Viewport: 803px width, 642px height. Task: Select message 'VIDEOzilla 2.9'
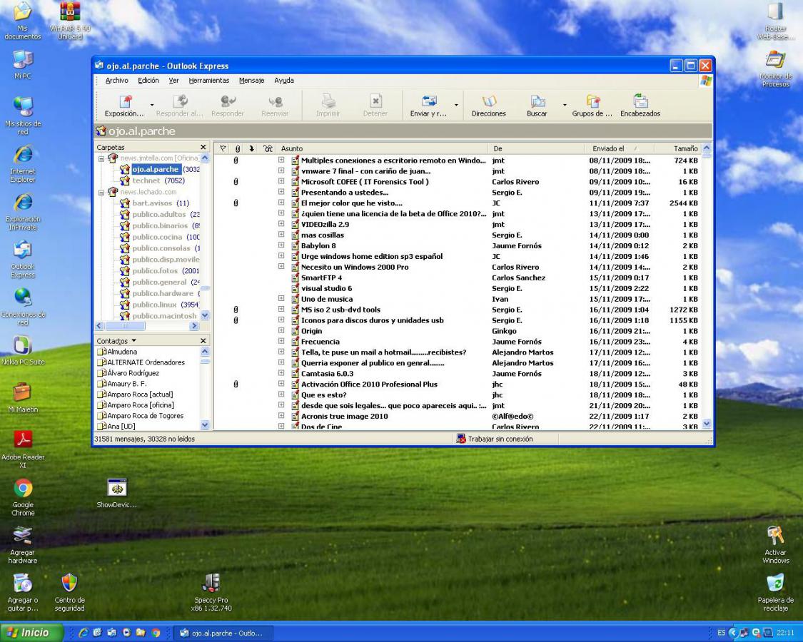point(325,224)
